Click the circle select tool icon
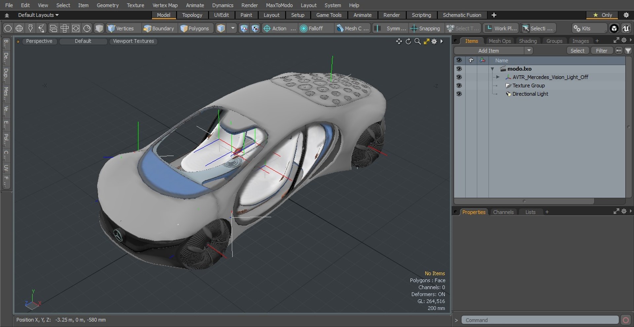Image resolution: width=634 pixels, height=327 pixels. pyautogui.click(x=8, y=28)
